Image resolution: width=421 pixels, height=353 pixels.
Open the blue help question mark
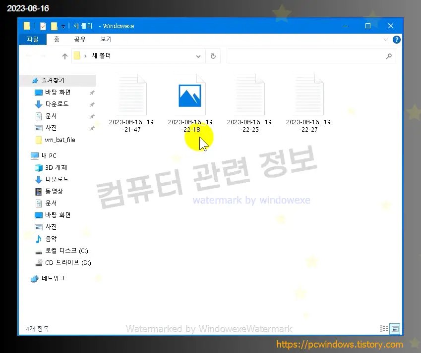pos(397,40)
